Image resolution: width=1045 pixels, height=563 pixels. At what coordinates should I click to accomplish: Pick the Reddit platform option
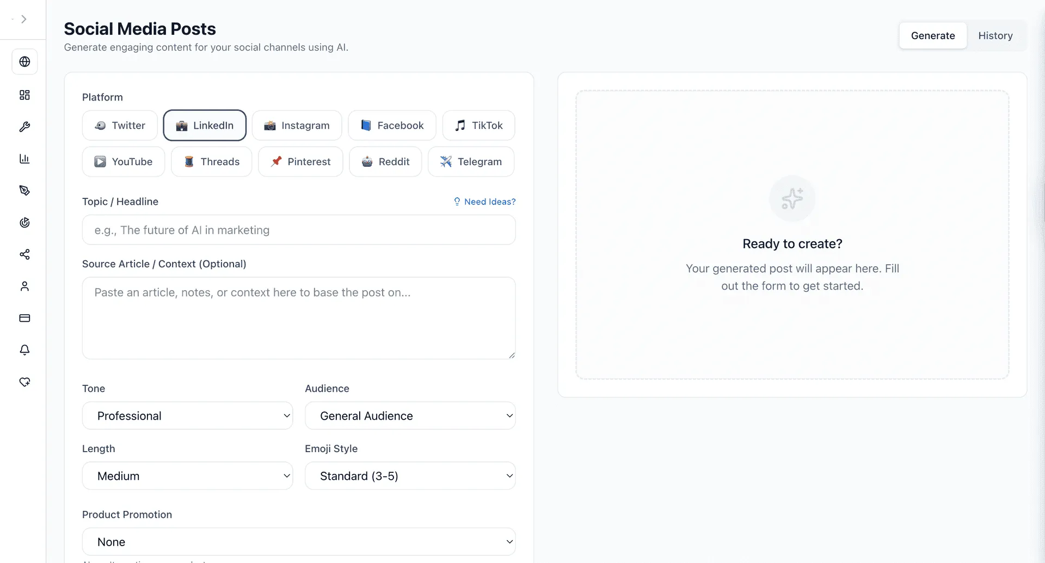385,162
